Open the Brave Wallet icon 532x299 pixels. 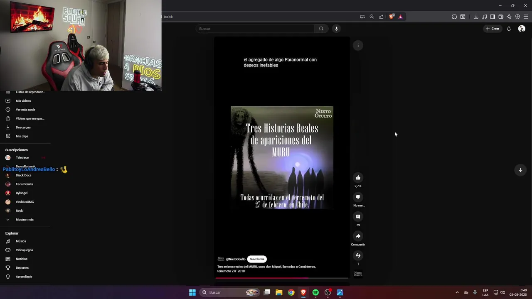coord(501,17)
